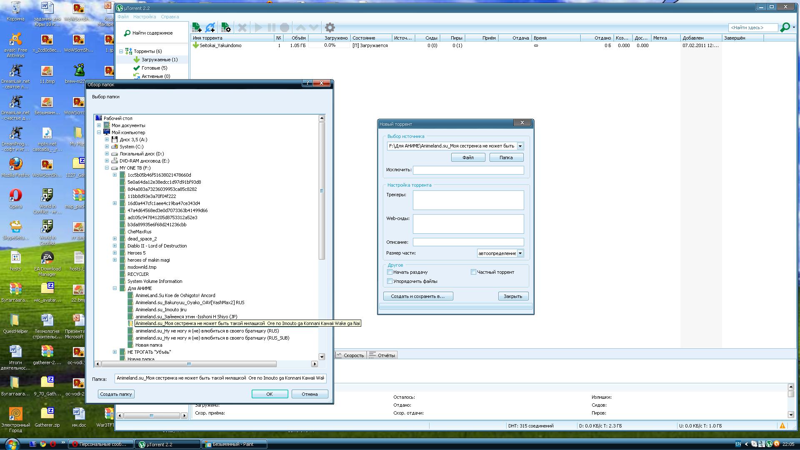Check the Упорядочить файлы option

[390, 281]
